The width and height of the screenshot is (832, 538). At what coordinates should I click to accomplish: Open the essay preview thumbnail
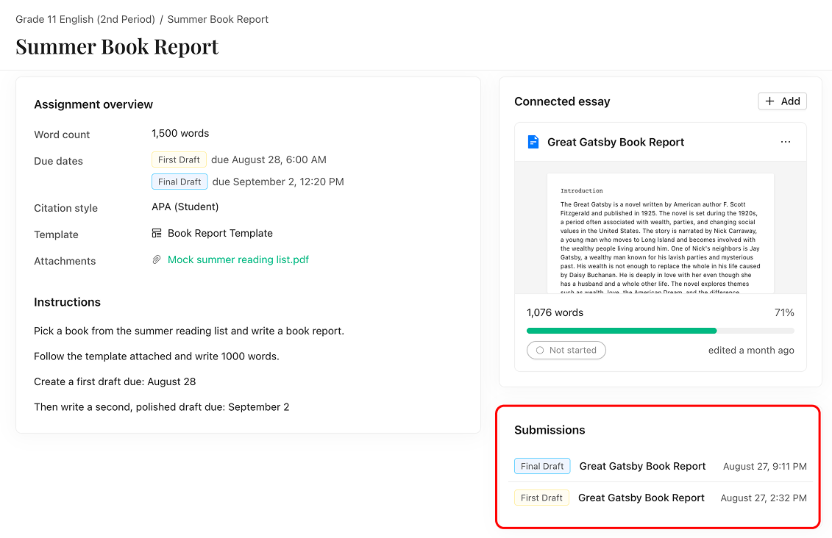click(x=660, y=228)
